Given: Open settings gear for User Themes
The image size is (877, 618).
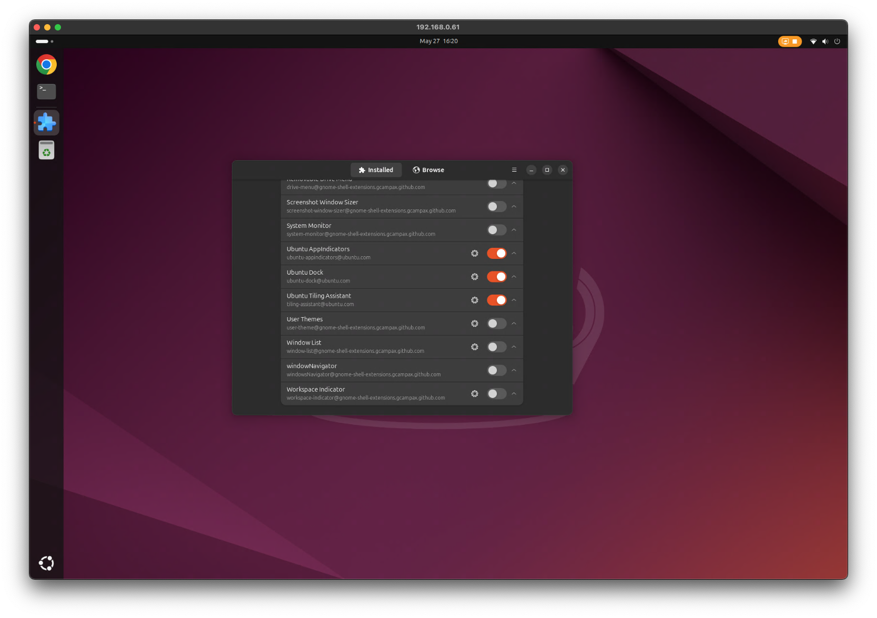Looking at the screenshot, I should coord(475,323).
